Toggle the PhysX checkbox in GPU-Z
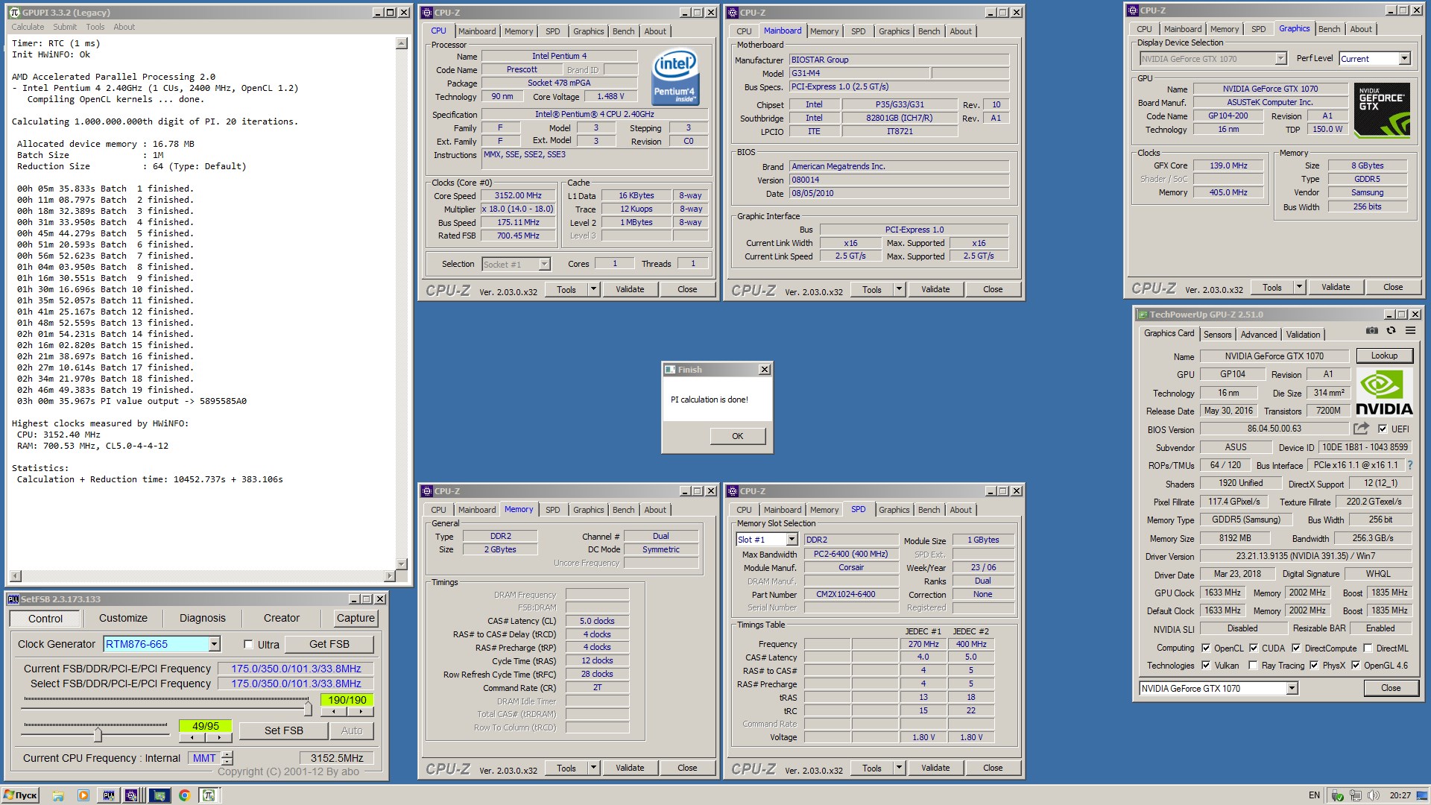1431x805 pixels. pos(1314,666)
